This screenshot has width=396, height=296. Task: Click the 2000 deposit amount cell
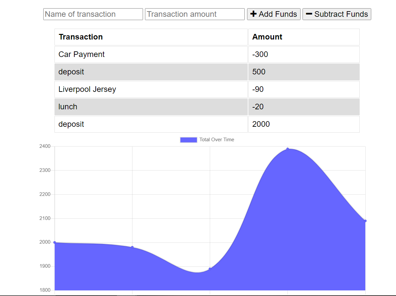point(261,124)
